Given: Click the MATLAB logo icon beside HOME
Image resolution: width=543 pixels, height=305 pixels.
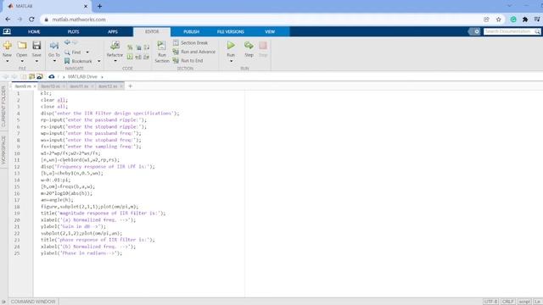Looking at the screenshot, I should [x=7, y=31].
